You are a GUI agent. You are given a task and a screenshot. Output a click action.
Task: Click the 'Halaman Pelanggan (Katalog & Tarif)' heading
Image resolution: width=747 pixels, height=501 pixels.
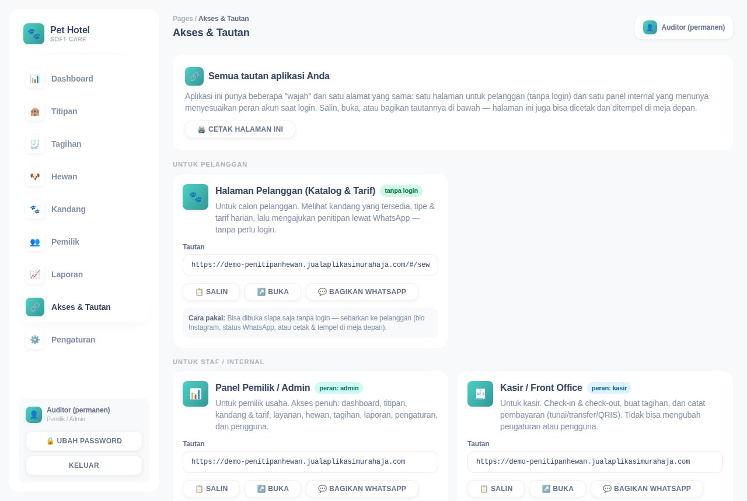(x=295, y=190)
